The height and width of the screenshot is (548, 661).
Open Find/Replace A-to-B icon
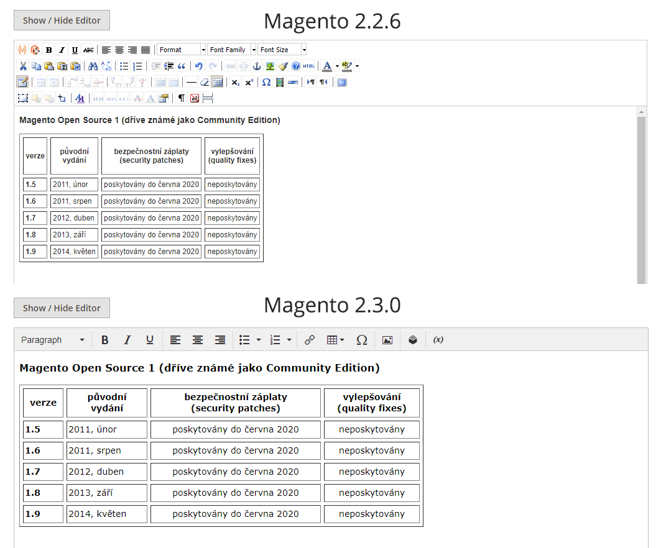(106, 66)
